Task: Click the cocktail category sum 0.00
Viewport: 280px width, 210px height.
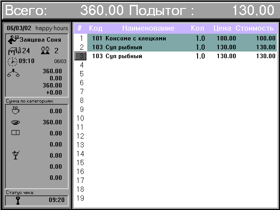Action: point(56,155)
